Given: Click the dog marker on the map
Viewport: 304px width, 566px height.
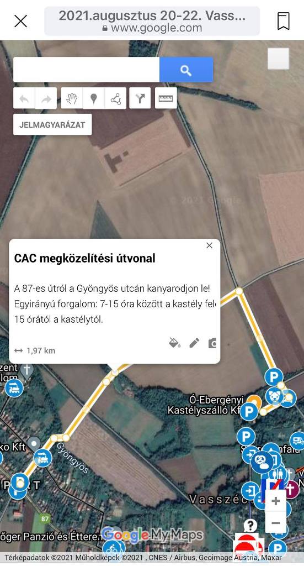Looking at the screenshot, I should (x=274, y=396).
